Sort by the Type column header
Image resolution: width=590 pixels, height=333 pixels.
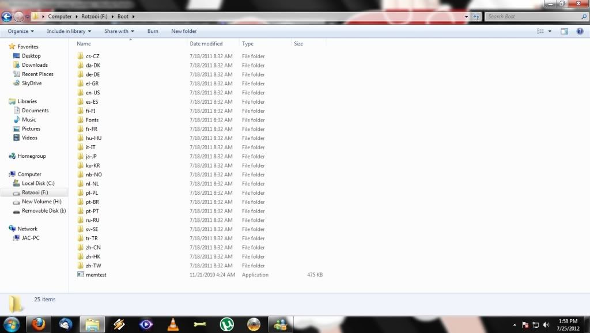(x=248, y=44)
